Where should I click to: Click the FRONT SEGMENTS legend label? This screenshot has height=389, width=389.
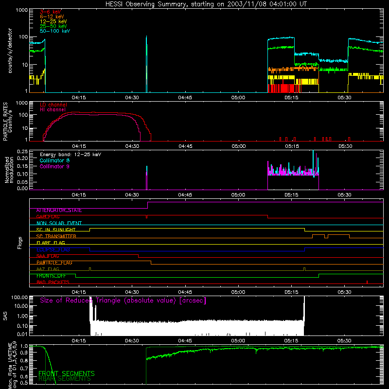(67, 373)
